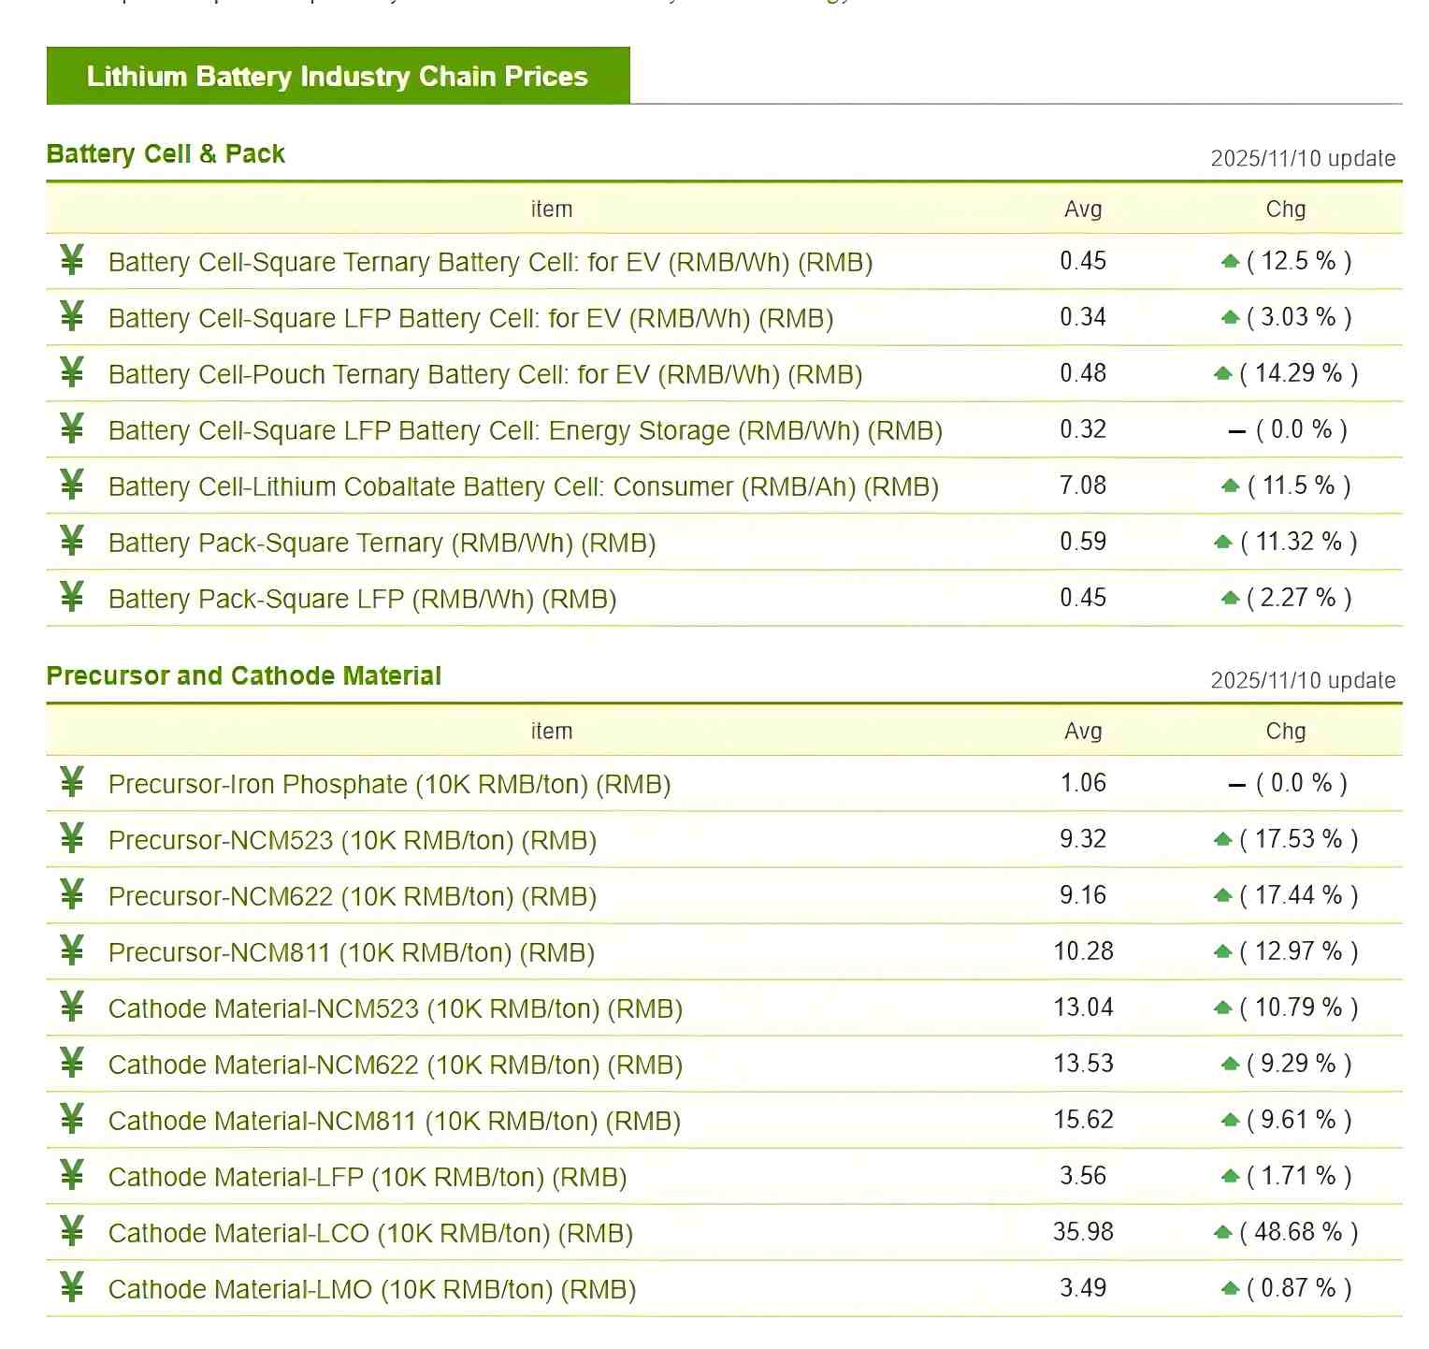Open Cathode Material-NCM523 price link
This screenshot has width=1429, height=1349.
tap(395, 1008)
